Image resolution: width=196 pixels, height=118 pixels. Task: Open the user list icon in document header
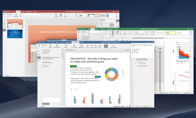point(148,42)
